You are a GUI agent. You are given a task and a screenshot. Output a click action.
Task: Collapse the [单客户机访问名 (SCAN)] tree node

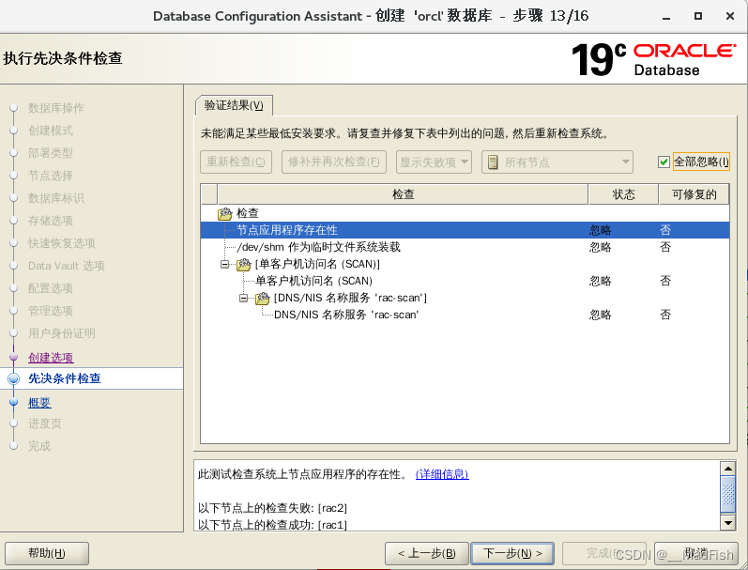click(x=224, y=264)
